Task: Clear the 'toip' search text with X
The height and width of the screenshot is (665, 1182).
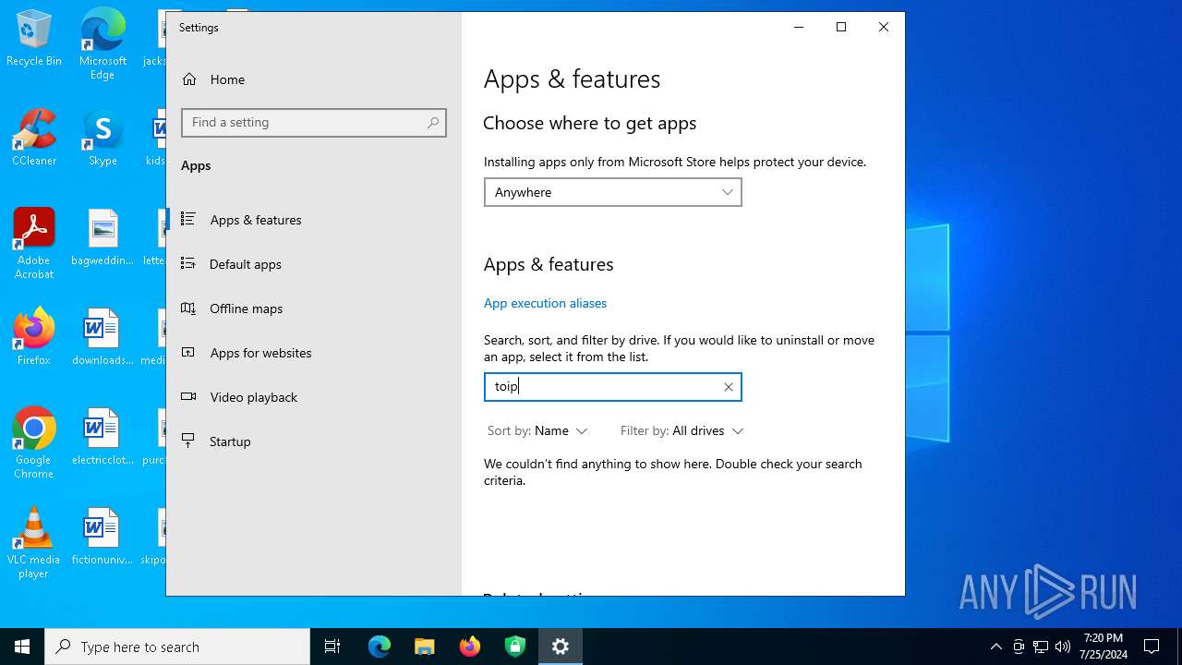Action: coord(729,387)
